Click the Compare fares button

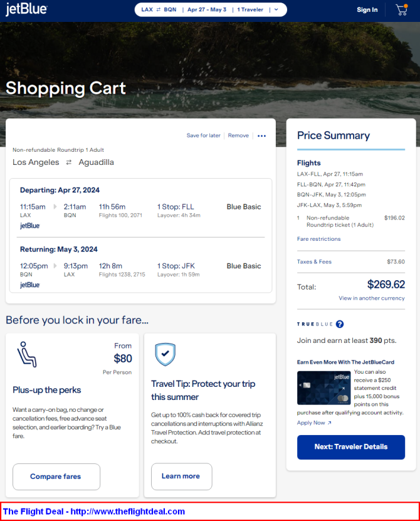pyautogui.click(x=56, y=477)
